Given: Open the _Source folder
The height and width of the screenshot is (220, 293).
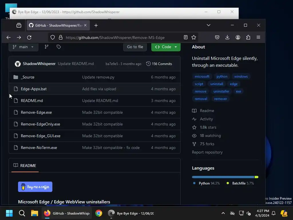Looking at the screenshot, I should (x=28, y=77).
